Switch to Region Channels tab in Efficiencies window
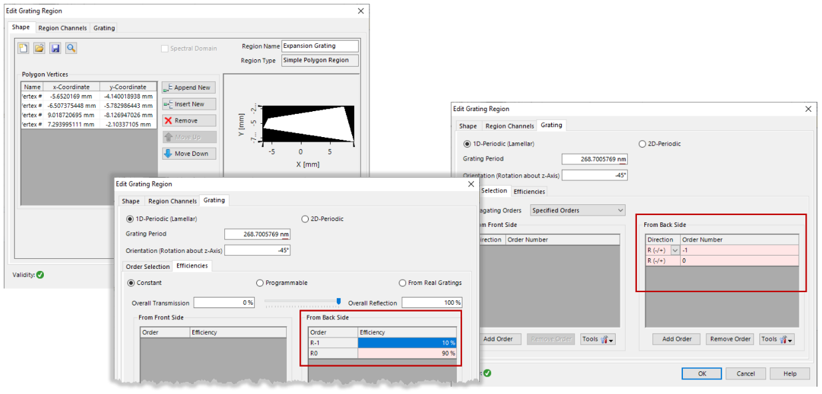 (x=172, y=201)
